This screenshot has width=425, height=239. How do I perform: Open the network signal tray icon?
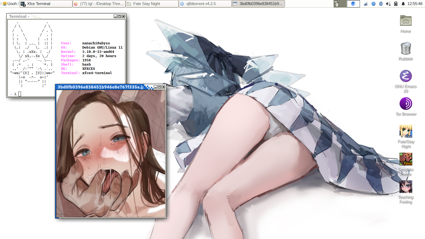pyautogui.click(x=366, y=4)
